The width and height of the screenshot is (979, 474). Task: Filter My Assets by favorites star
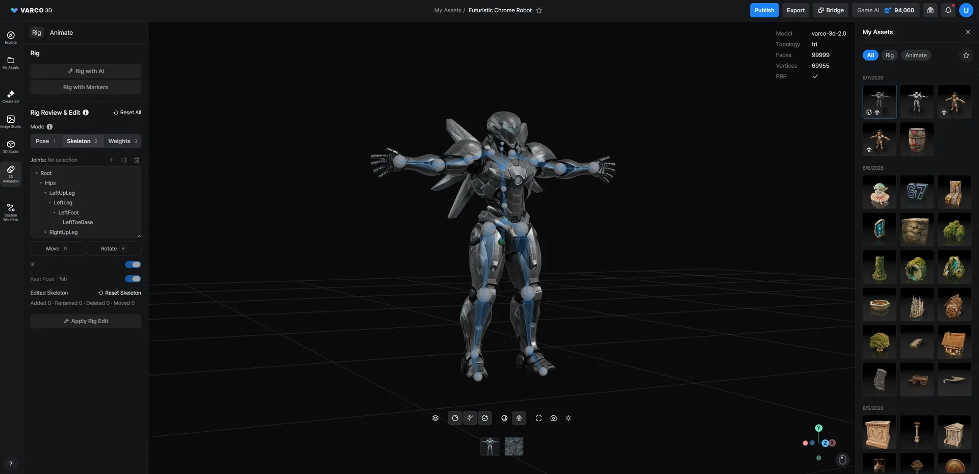coord(966,55)
